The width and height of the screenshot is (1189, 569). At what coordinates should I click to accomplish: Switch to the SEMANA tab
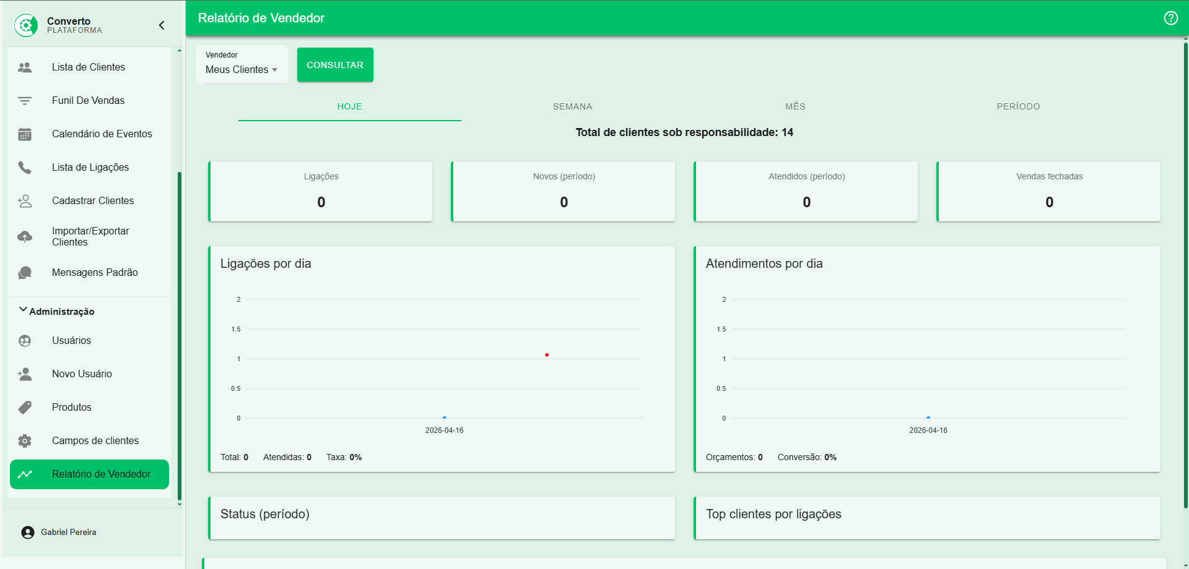572,106
